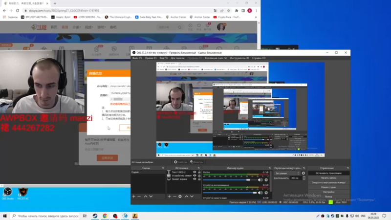Open the Коллекция сцен menu in OBS
Viewport: 391px width, 220px height.
point(216,58)
